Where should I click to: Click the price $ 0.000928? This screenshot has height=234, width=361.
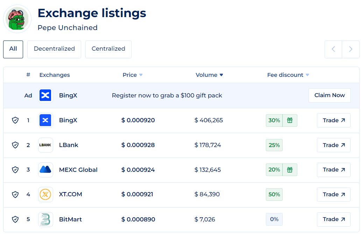tap(138, 145)
